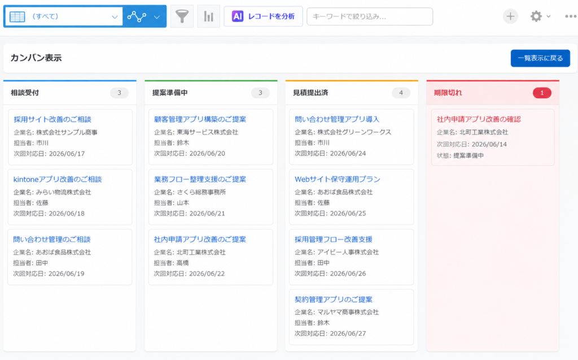Open the bar chart aggregate icon
The image size is (578, 360).
coord(209,16)
